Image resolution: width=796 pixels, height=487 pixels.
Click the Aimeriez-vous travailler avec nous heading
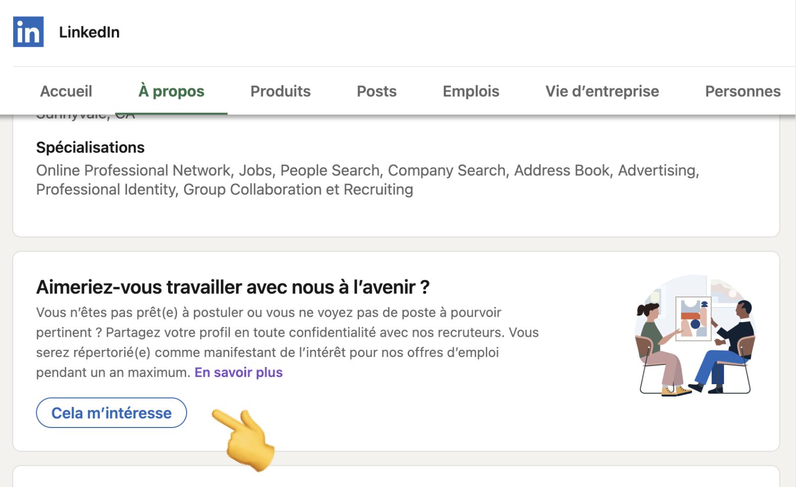pos(233,287)
